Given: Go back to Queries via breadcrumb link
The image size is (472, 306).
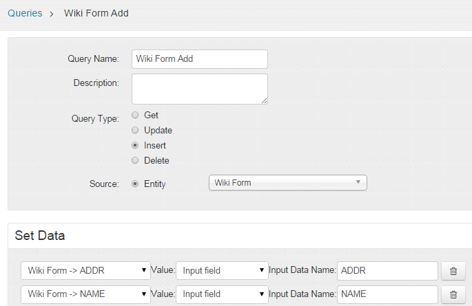Looking at the screenshot, I should [25, 13].
